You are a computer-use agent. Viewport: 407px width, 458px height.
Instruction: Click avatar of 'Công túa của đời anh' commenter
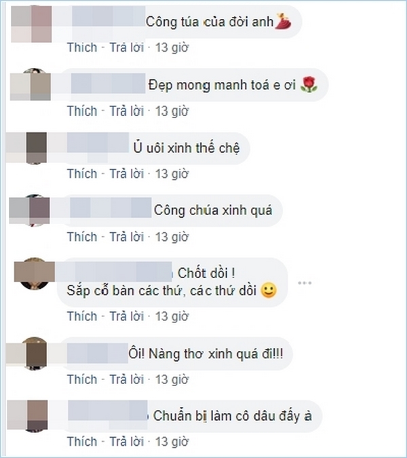(31, 24)
